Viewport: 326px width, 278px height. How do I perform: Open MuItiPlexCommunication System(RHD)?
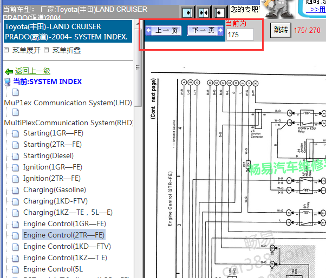pos(69,123)
